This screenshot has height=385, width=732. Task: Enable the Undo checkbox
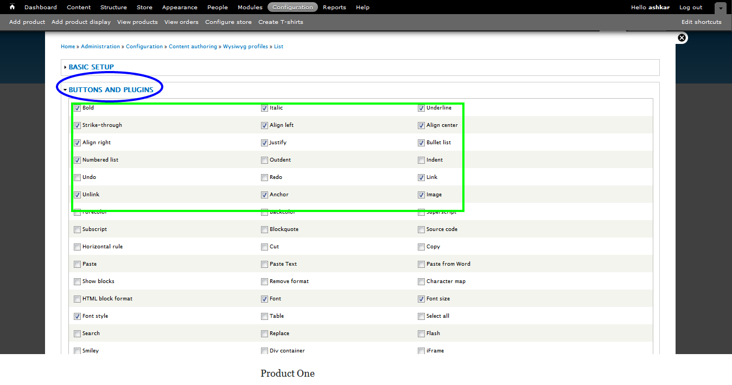[x=77, y=177]
